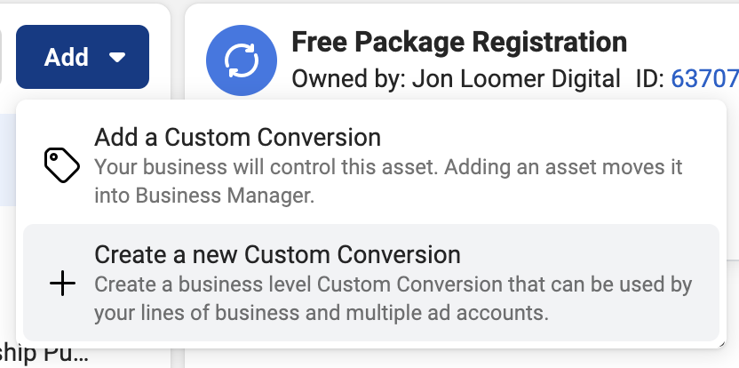The width and height of the screenshot is (739, 368).
Task: Select the "Add a Custom Conversion" menu title
Action: click(237, 138)
